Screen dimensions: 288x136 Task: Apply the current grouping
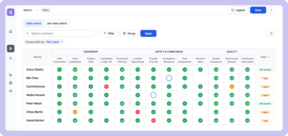click(x=148, y=34)
